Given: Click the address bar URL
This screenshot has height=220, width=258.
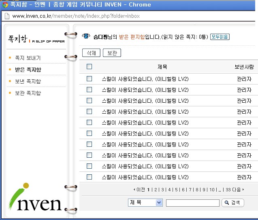Looking at the screenshot, I should pyautogui.click(x=76, y=16).
